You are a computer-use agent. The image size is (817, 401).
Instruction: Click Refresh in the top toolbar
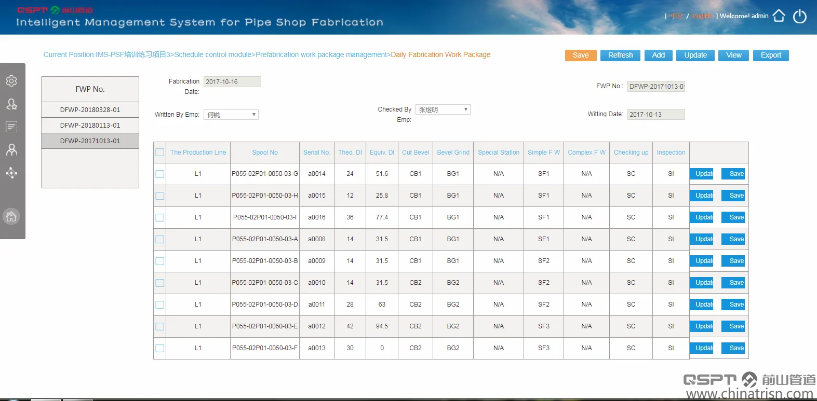coord(620,56)
